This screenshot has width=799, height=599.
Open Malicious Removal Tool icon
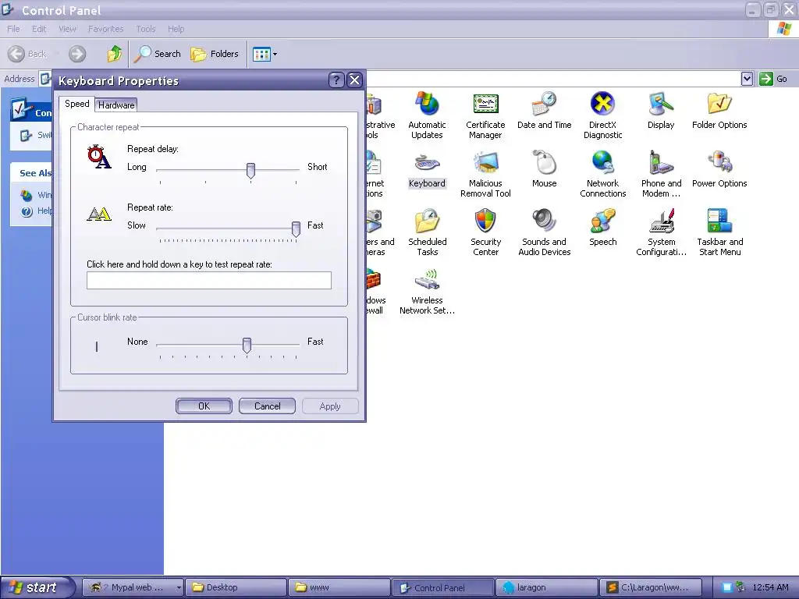(x=485, y=174)
